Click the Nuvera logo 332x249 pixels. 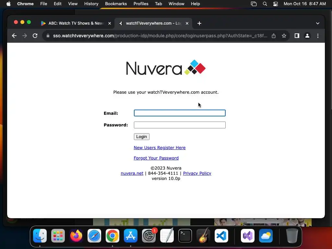[166, 67]
